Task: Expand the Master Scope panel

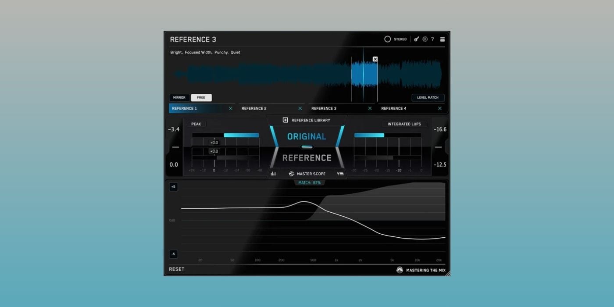Action: 307,174
